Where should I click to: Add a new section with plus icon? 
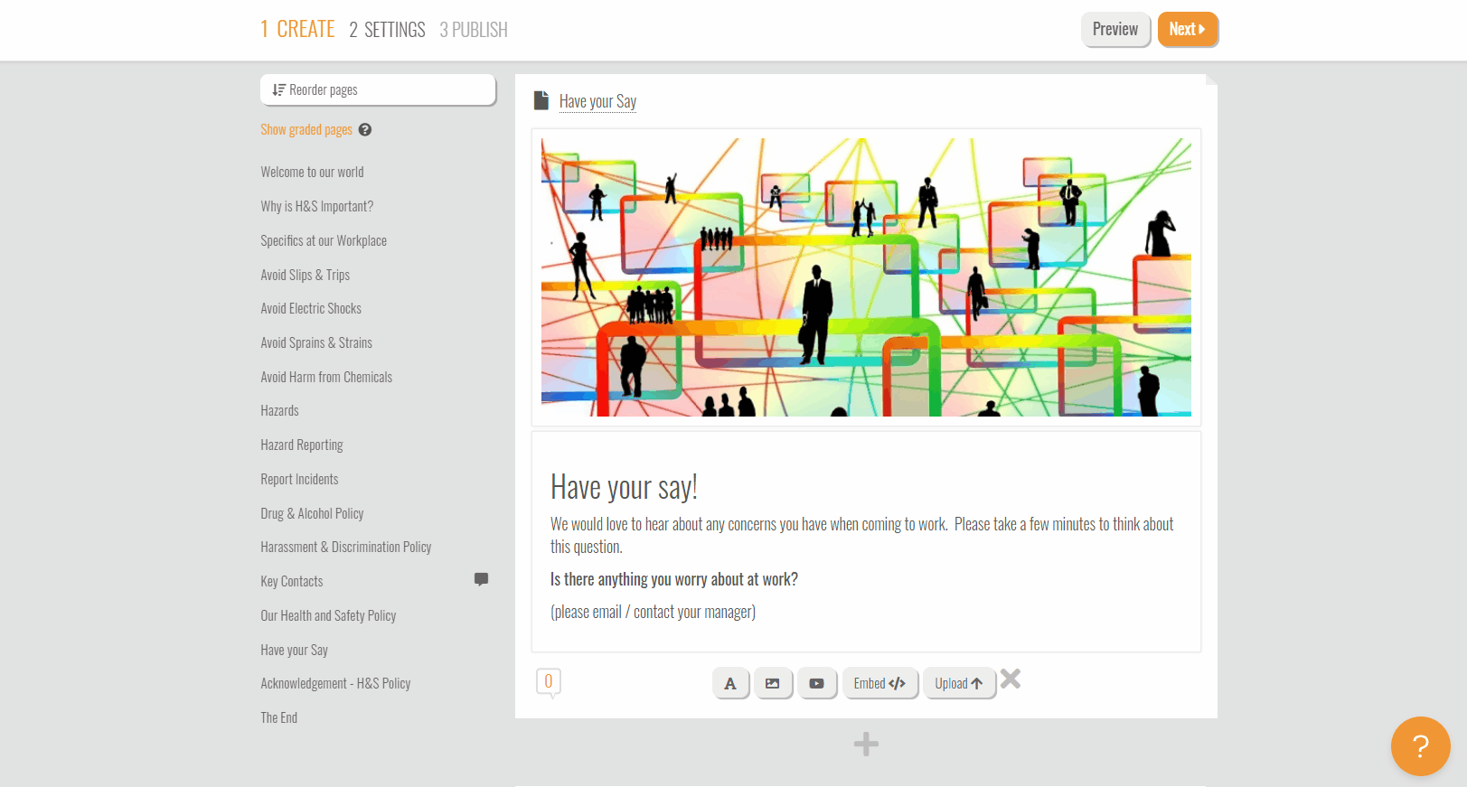(866, 745)
